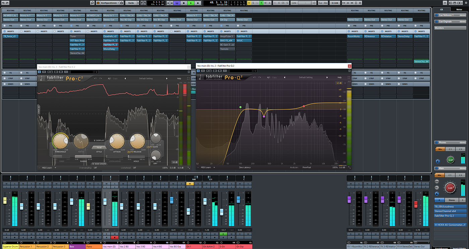The width and height of the screenshot is (469, 249).
Task: Open the Pre+Post analyzer setting
Action: (x=307, y=167)
